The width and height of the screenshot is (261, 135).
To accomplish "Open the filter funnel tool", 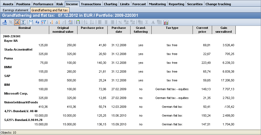I will coord(43,22).
